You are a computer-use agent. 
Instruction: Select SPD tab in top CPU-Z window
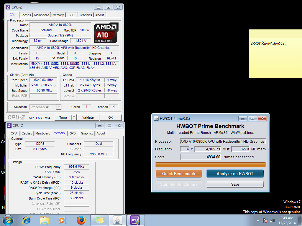[71, 15]
